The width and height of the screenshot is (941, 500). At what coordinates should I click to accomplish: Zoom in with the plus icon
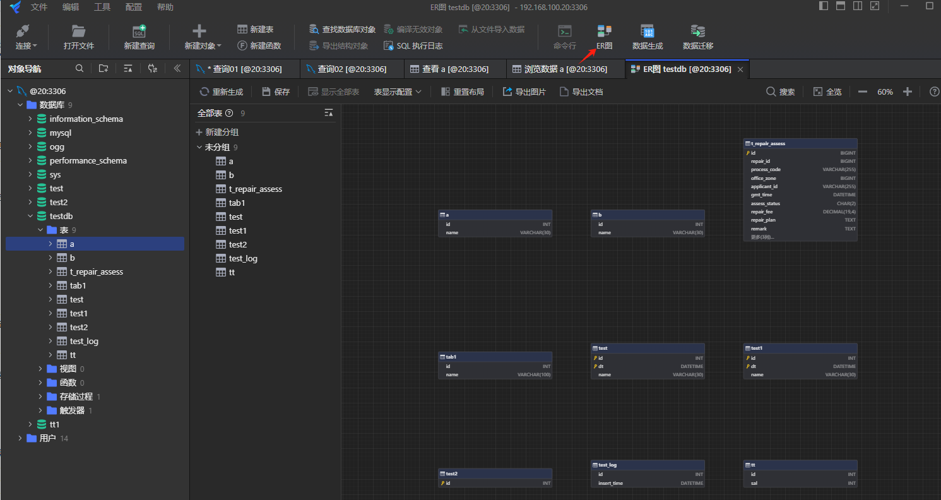(x=908, y=92)
